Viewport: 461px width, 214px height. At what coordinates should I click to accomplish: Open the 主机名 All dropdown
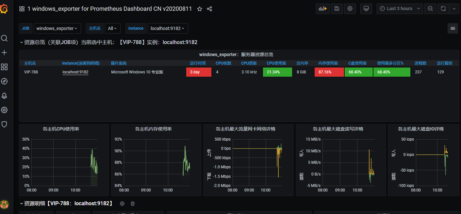(112, 28)
